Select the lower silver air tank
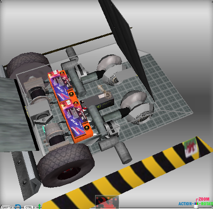This screenshot has height=209, width=213. (136, 107)
